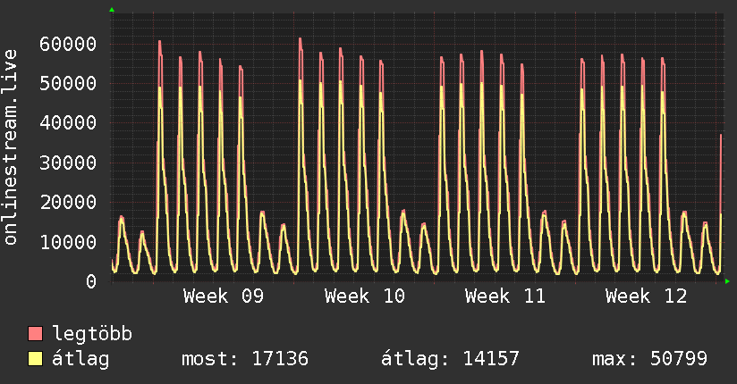Viewport: 737px width, 384px height.
Task: Click the max: 50799 value
Action: click(x=649, y=359)
